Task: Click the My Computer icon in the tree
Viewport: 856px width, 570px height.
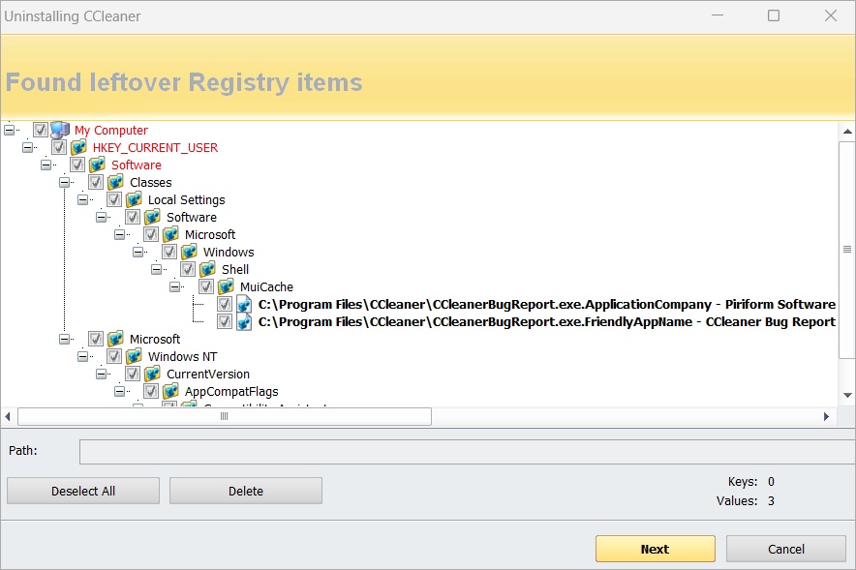Action: click(x=60, y=130)
